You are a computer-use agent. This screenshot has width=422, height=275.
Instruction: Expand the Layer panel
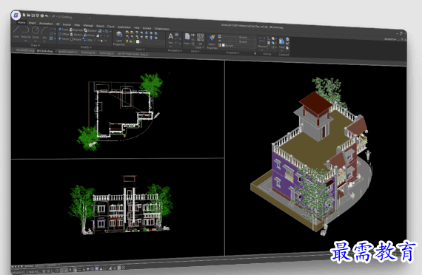coord(140,50)
